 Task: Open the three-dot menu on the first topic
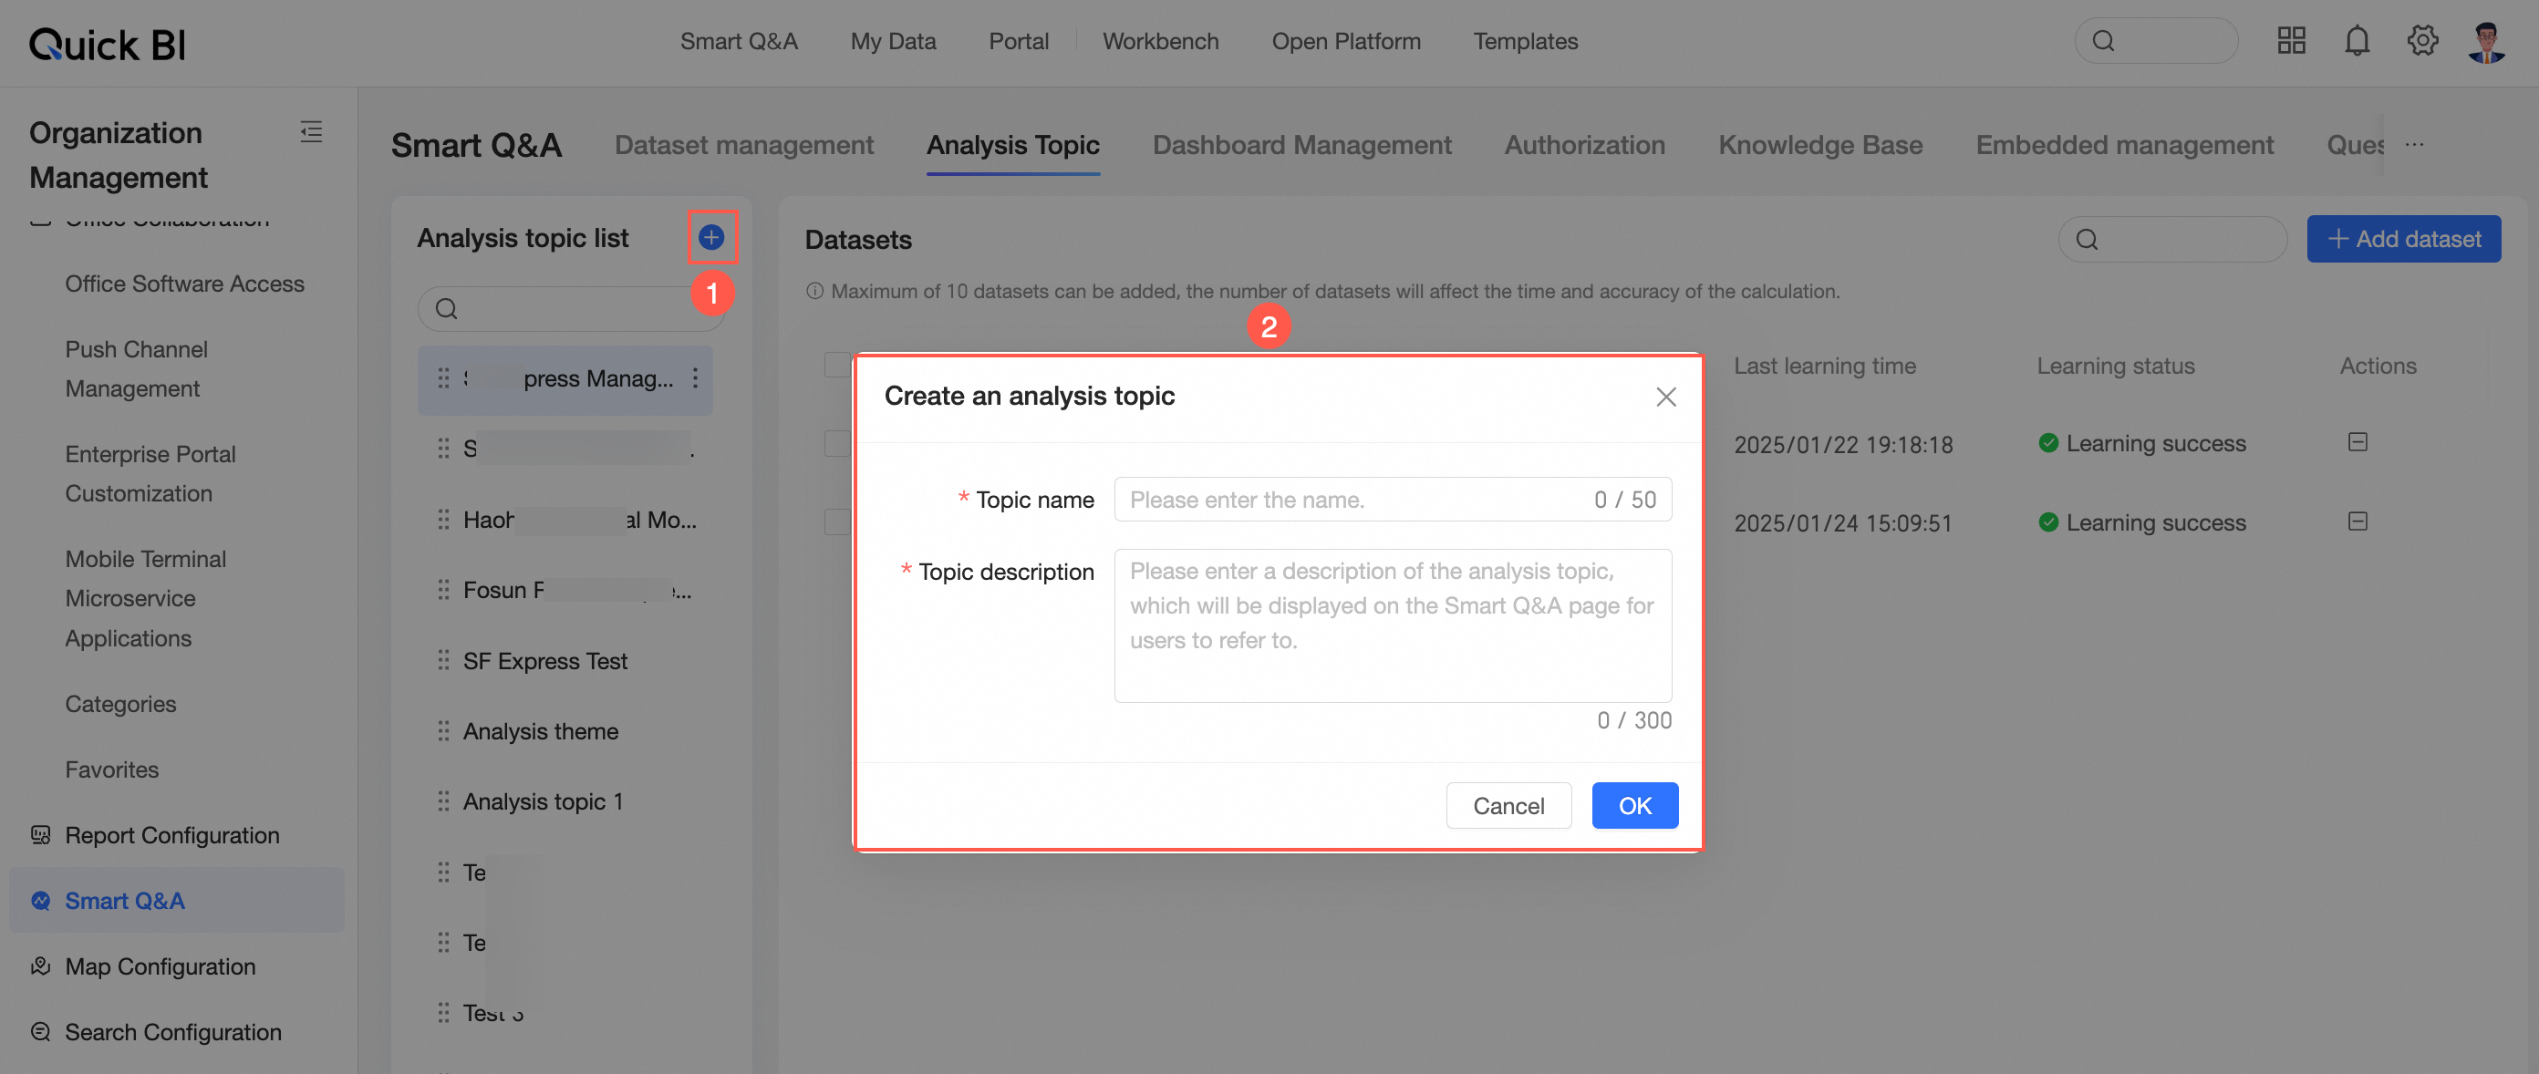[x=695, y=378]
